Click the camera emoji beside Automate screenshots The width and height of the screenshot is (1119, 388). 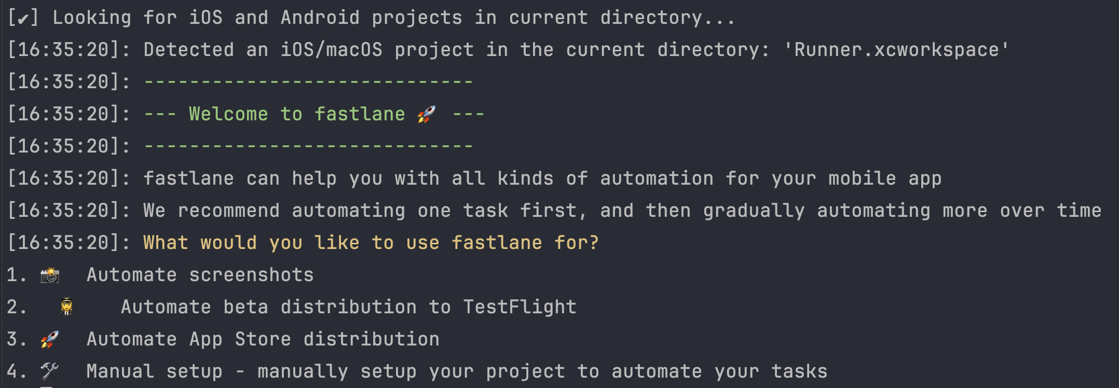50,275
